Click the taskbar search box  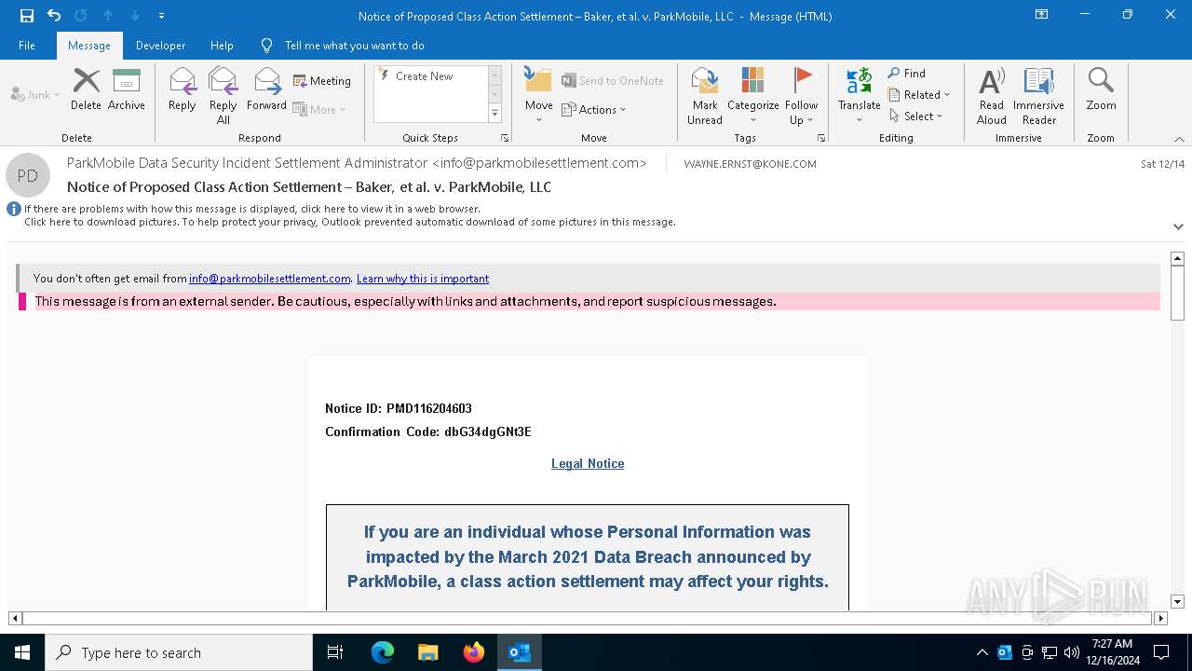click(x=179, y=652)
